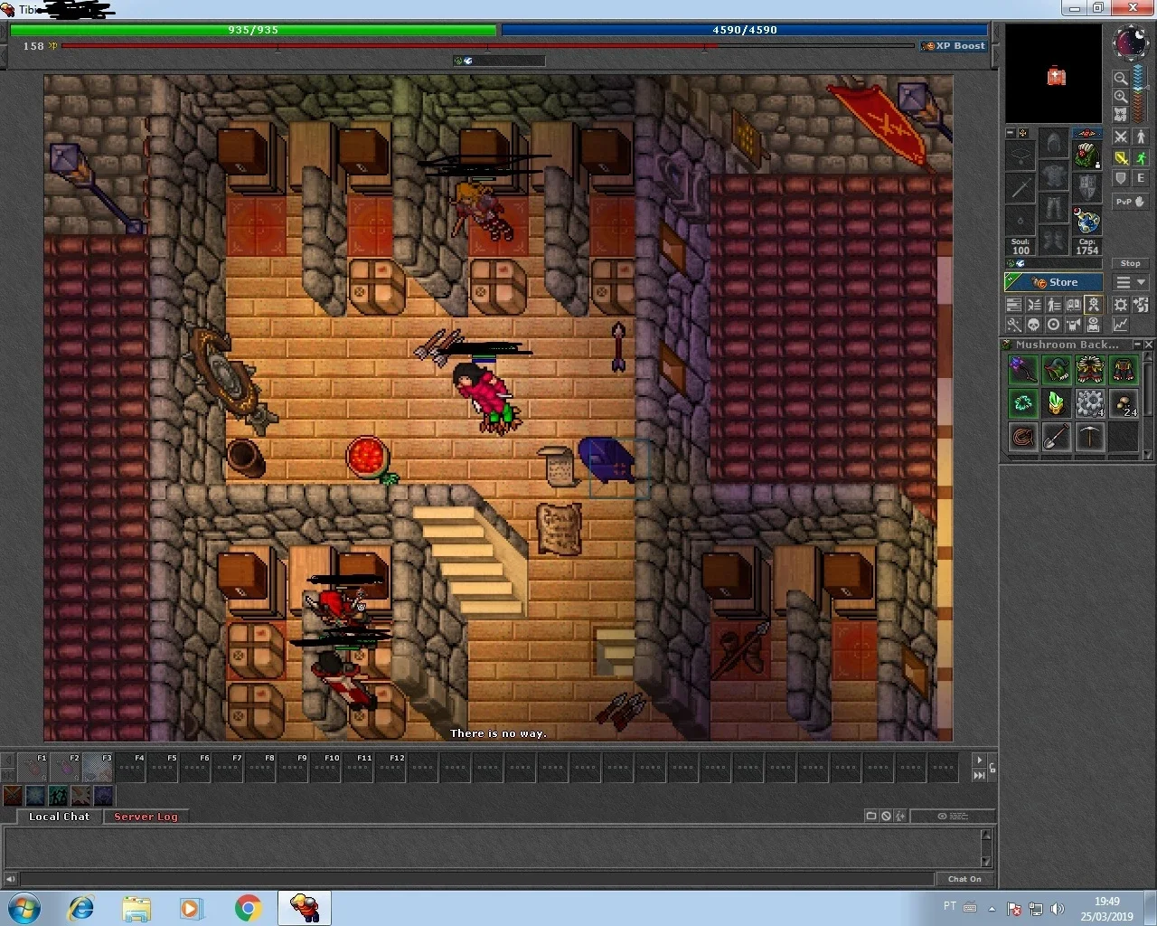Toggle PvP mode
The image size is (1157, 926).
(x=1130, y=202)
